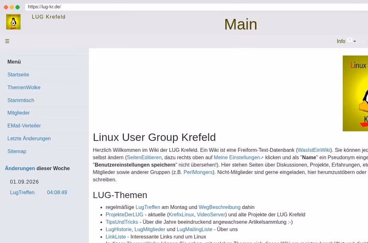Click the 04:08:49 timestamp link
This screenshot has width=368, height=243.
(57, 192)
